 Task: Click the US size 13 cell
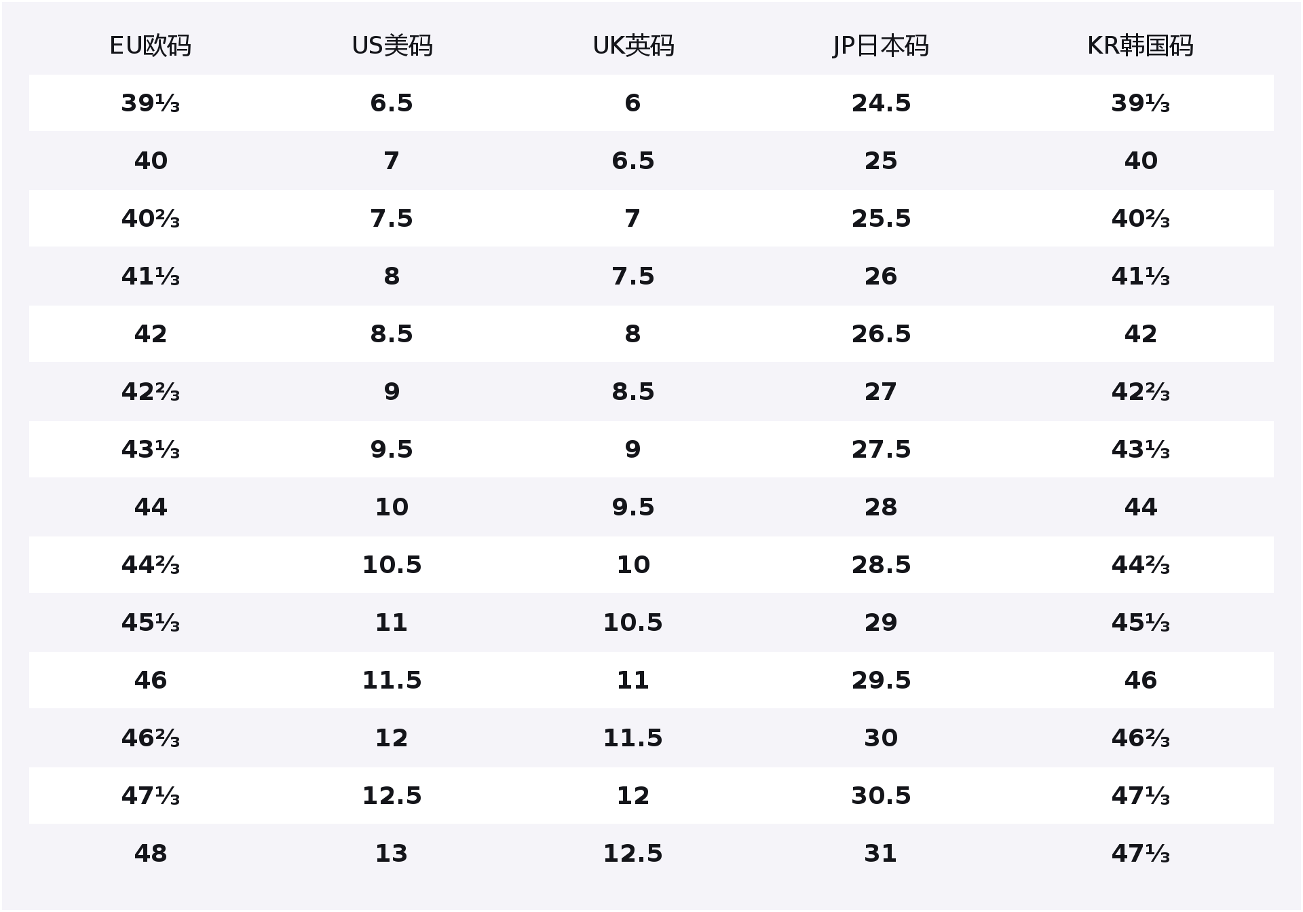tap(392, 854)
